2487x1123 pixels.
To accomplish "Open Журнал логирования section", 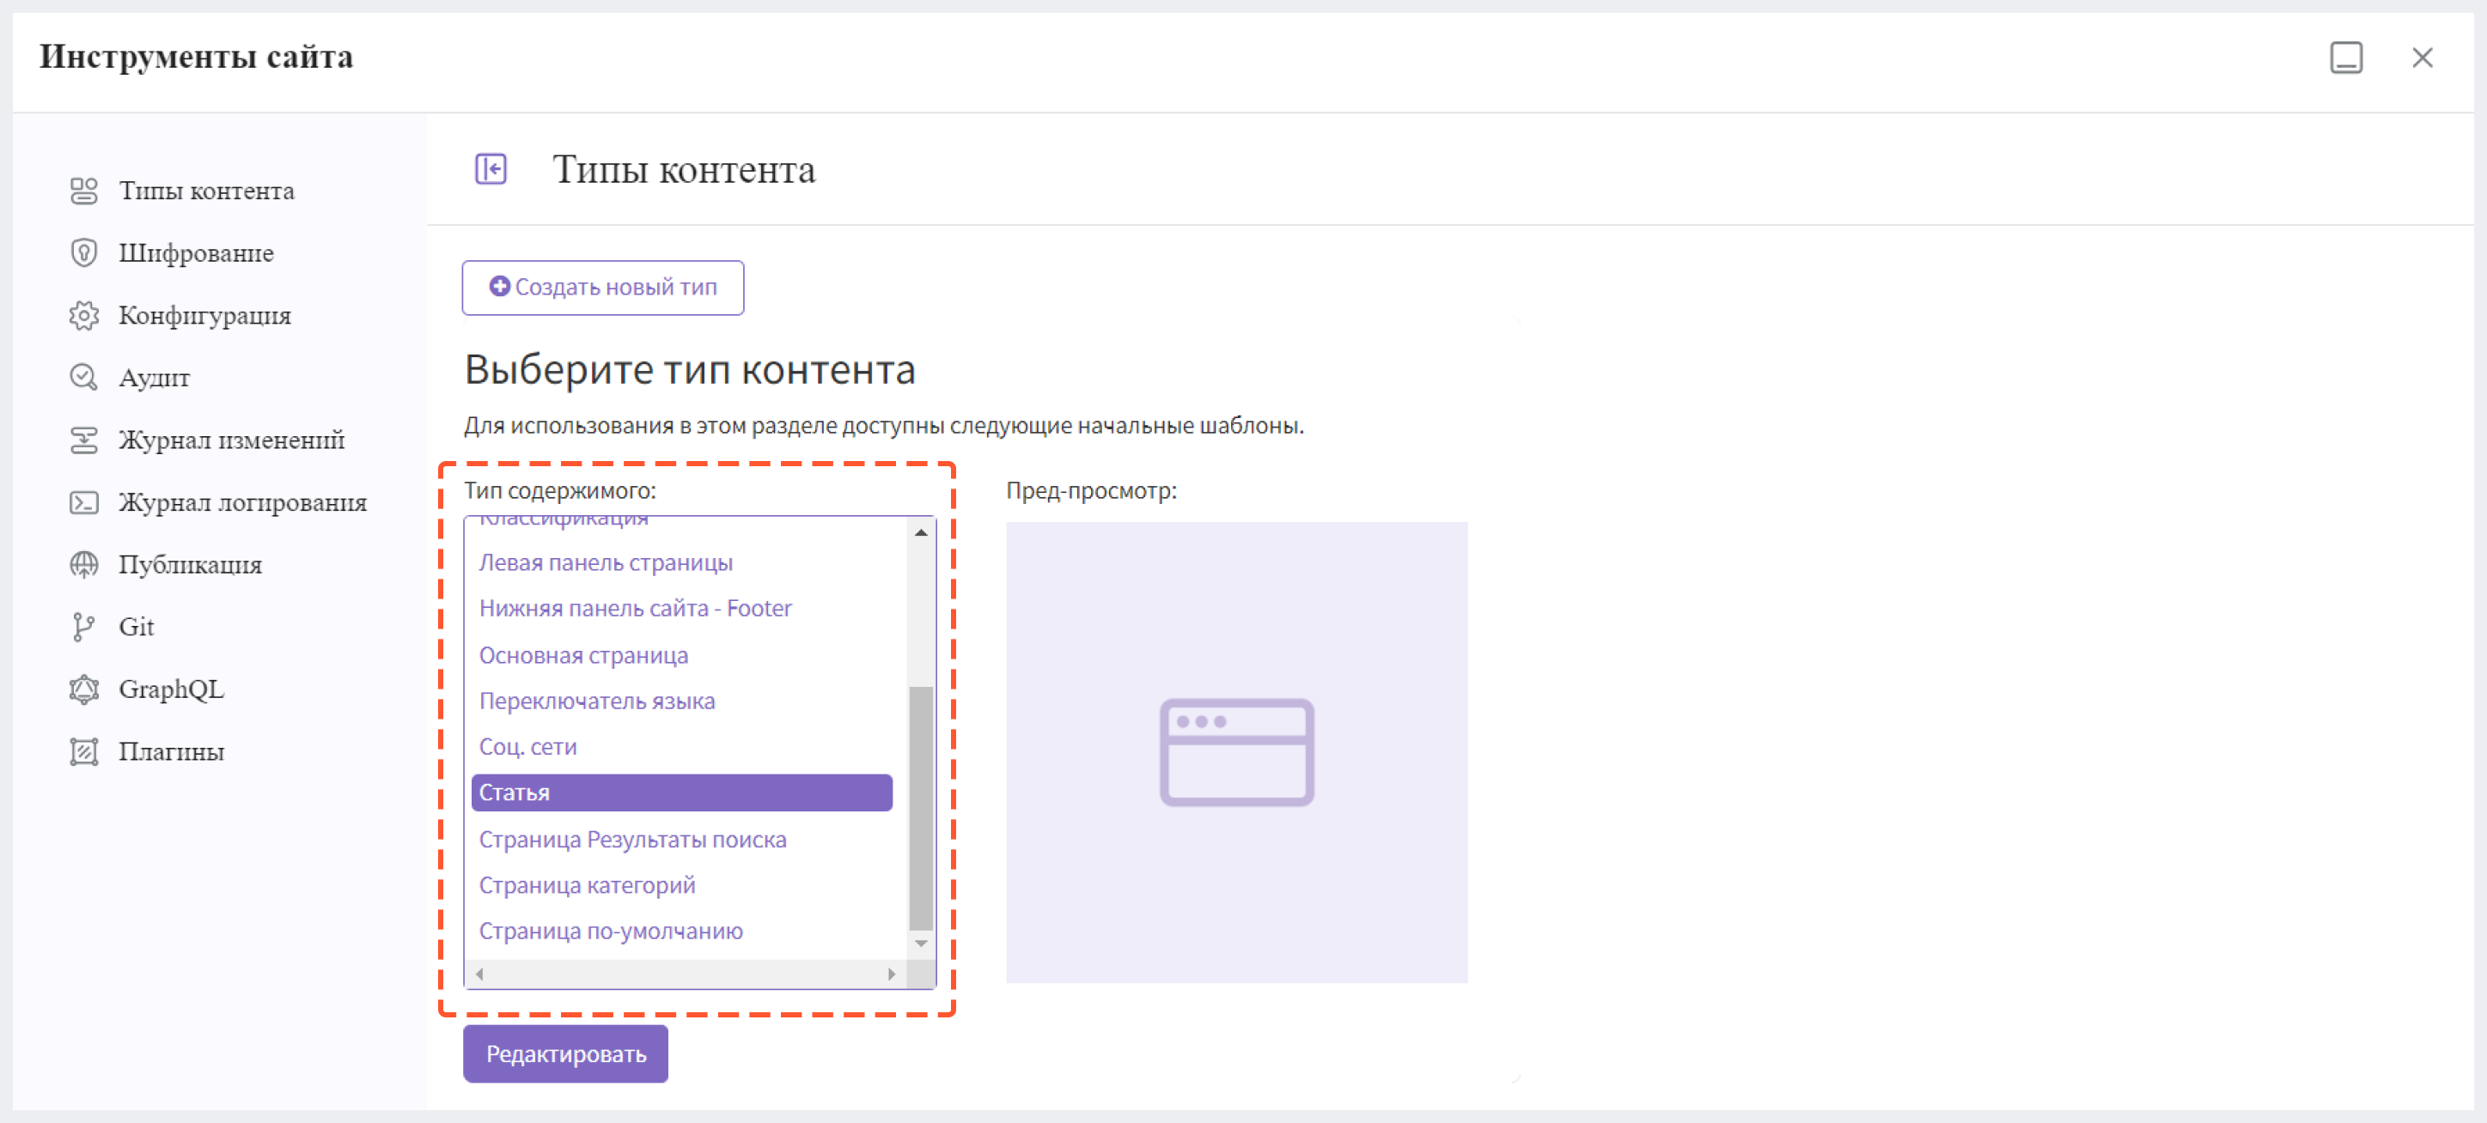I will click(x=242, y=502).
